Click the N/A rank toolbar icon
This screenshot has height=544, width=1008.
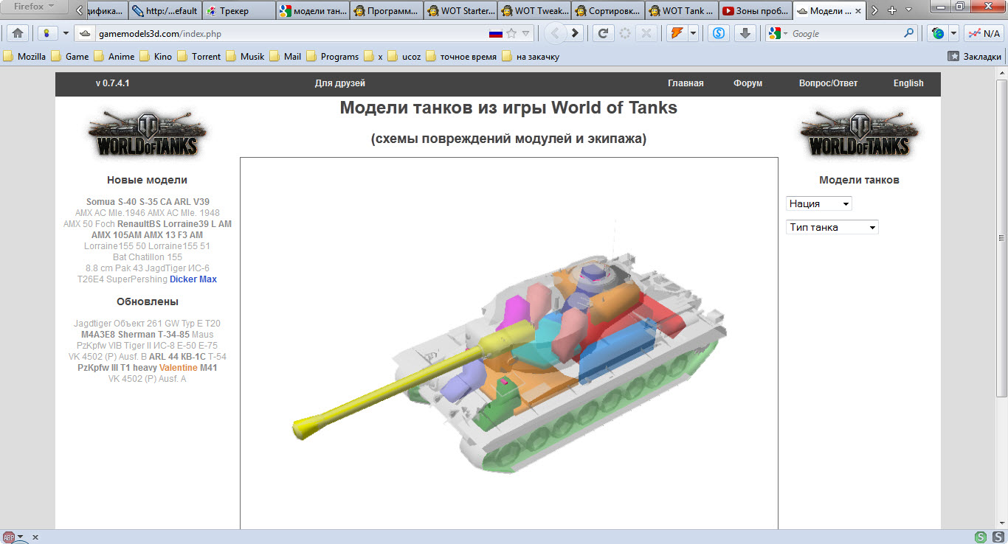(983, 33)
